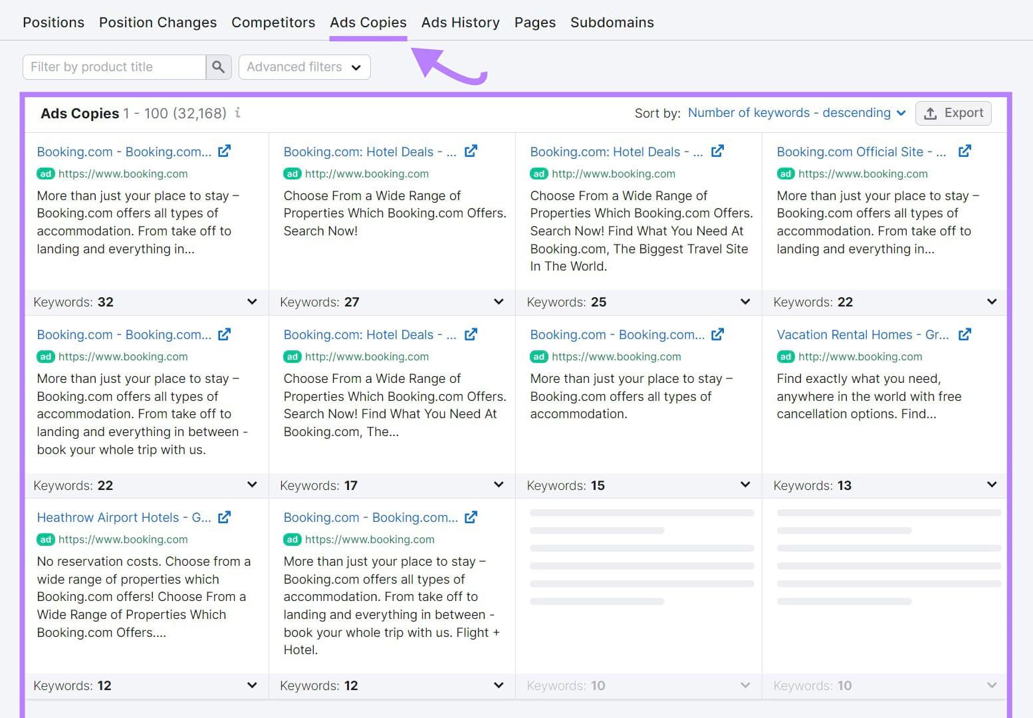The height and width of the screenshot is (718, 1033).
Task: Click the search magnifier icon
Action: pyautogui.click(x=219, y=66)
